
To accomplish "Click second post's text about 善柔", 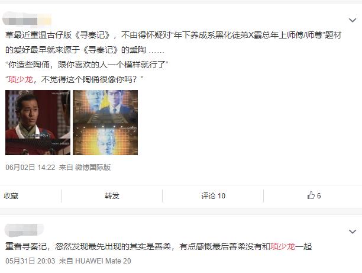I will (159, 246).
